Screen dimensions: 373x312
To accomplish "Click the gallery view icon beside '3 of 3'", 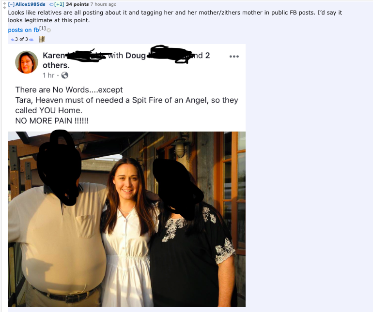I will pos(42,39).
